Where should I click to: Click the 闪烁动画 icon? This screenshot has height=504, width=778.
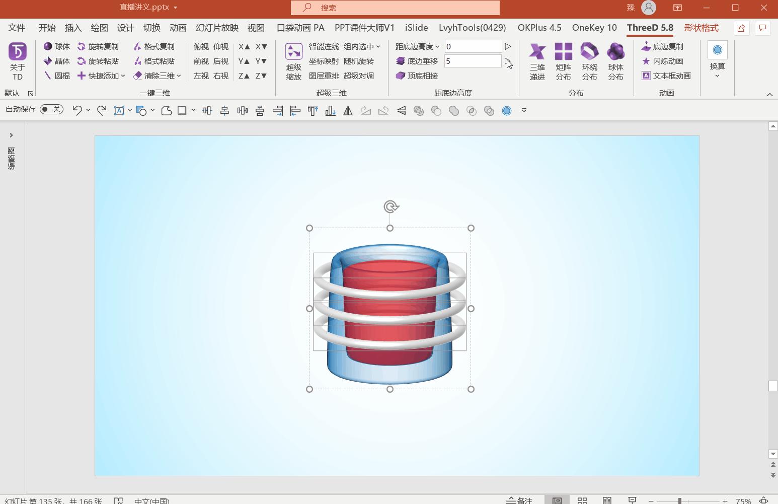click(663, 61)
